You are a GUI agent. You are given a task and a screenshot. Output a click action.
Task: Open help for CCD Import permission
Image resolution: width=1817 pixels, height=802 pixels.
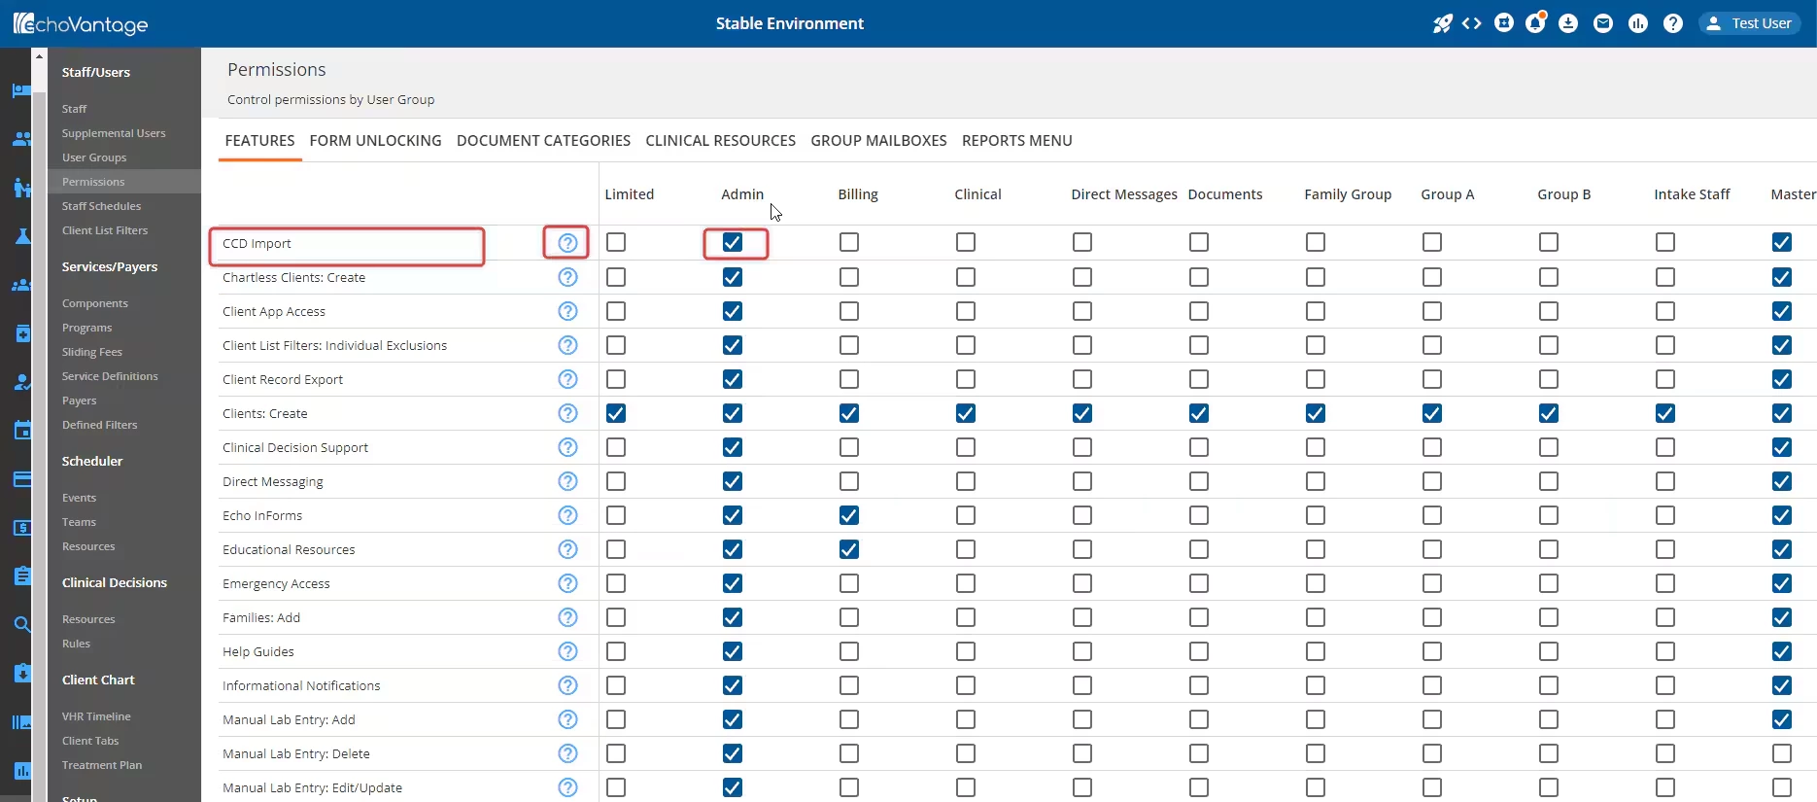[568, 242]
